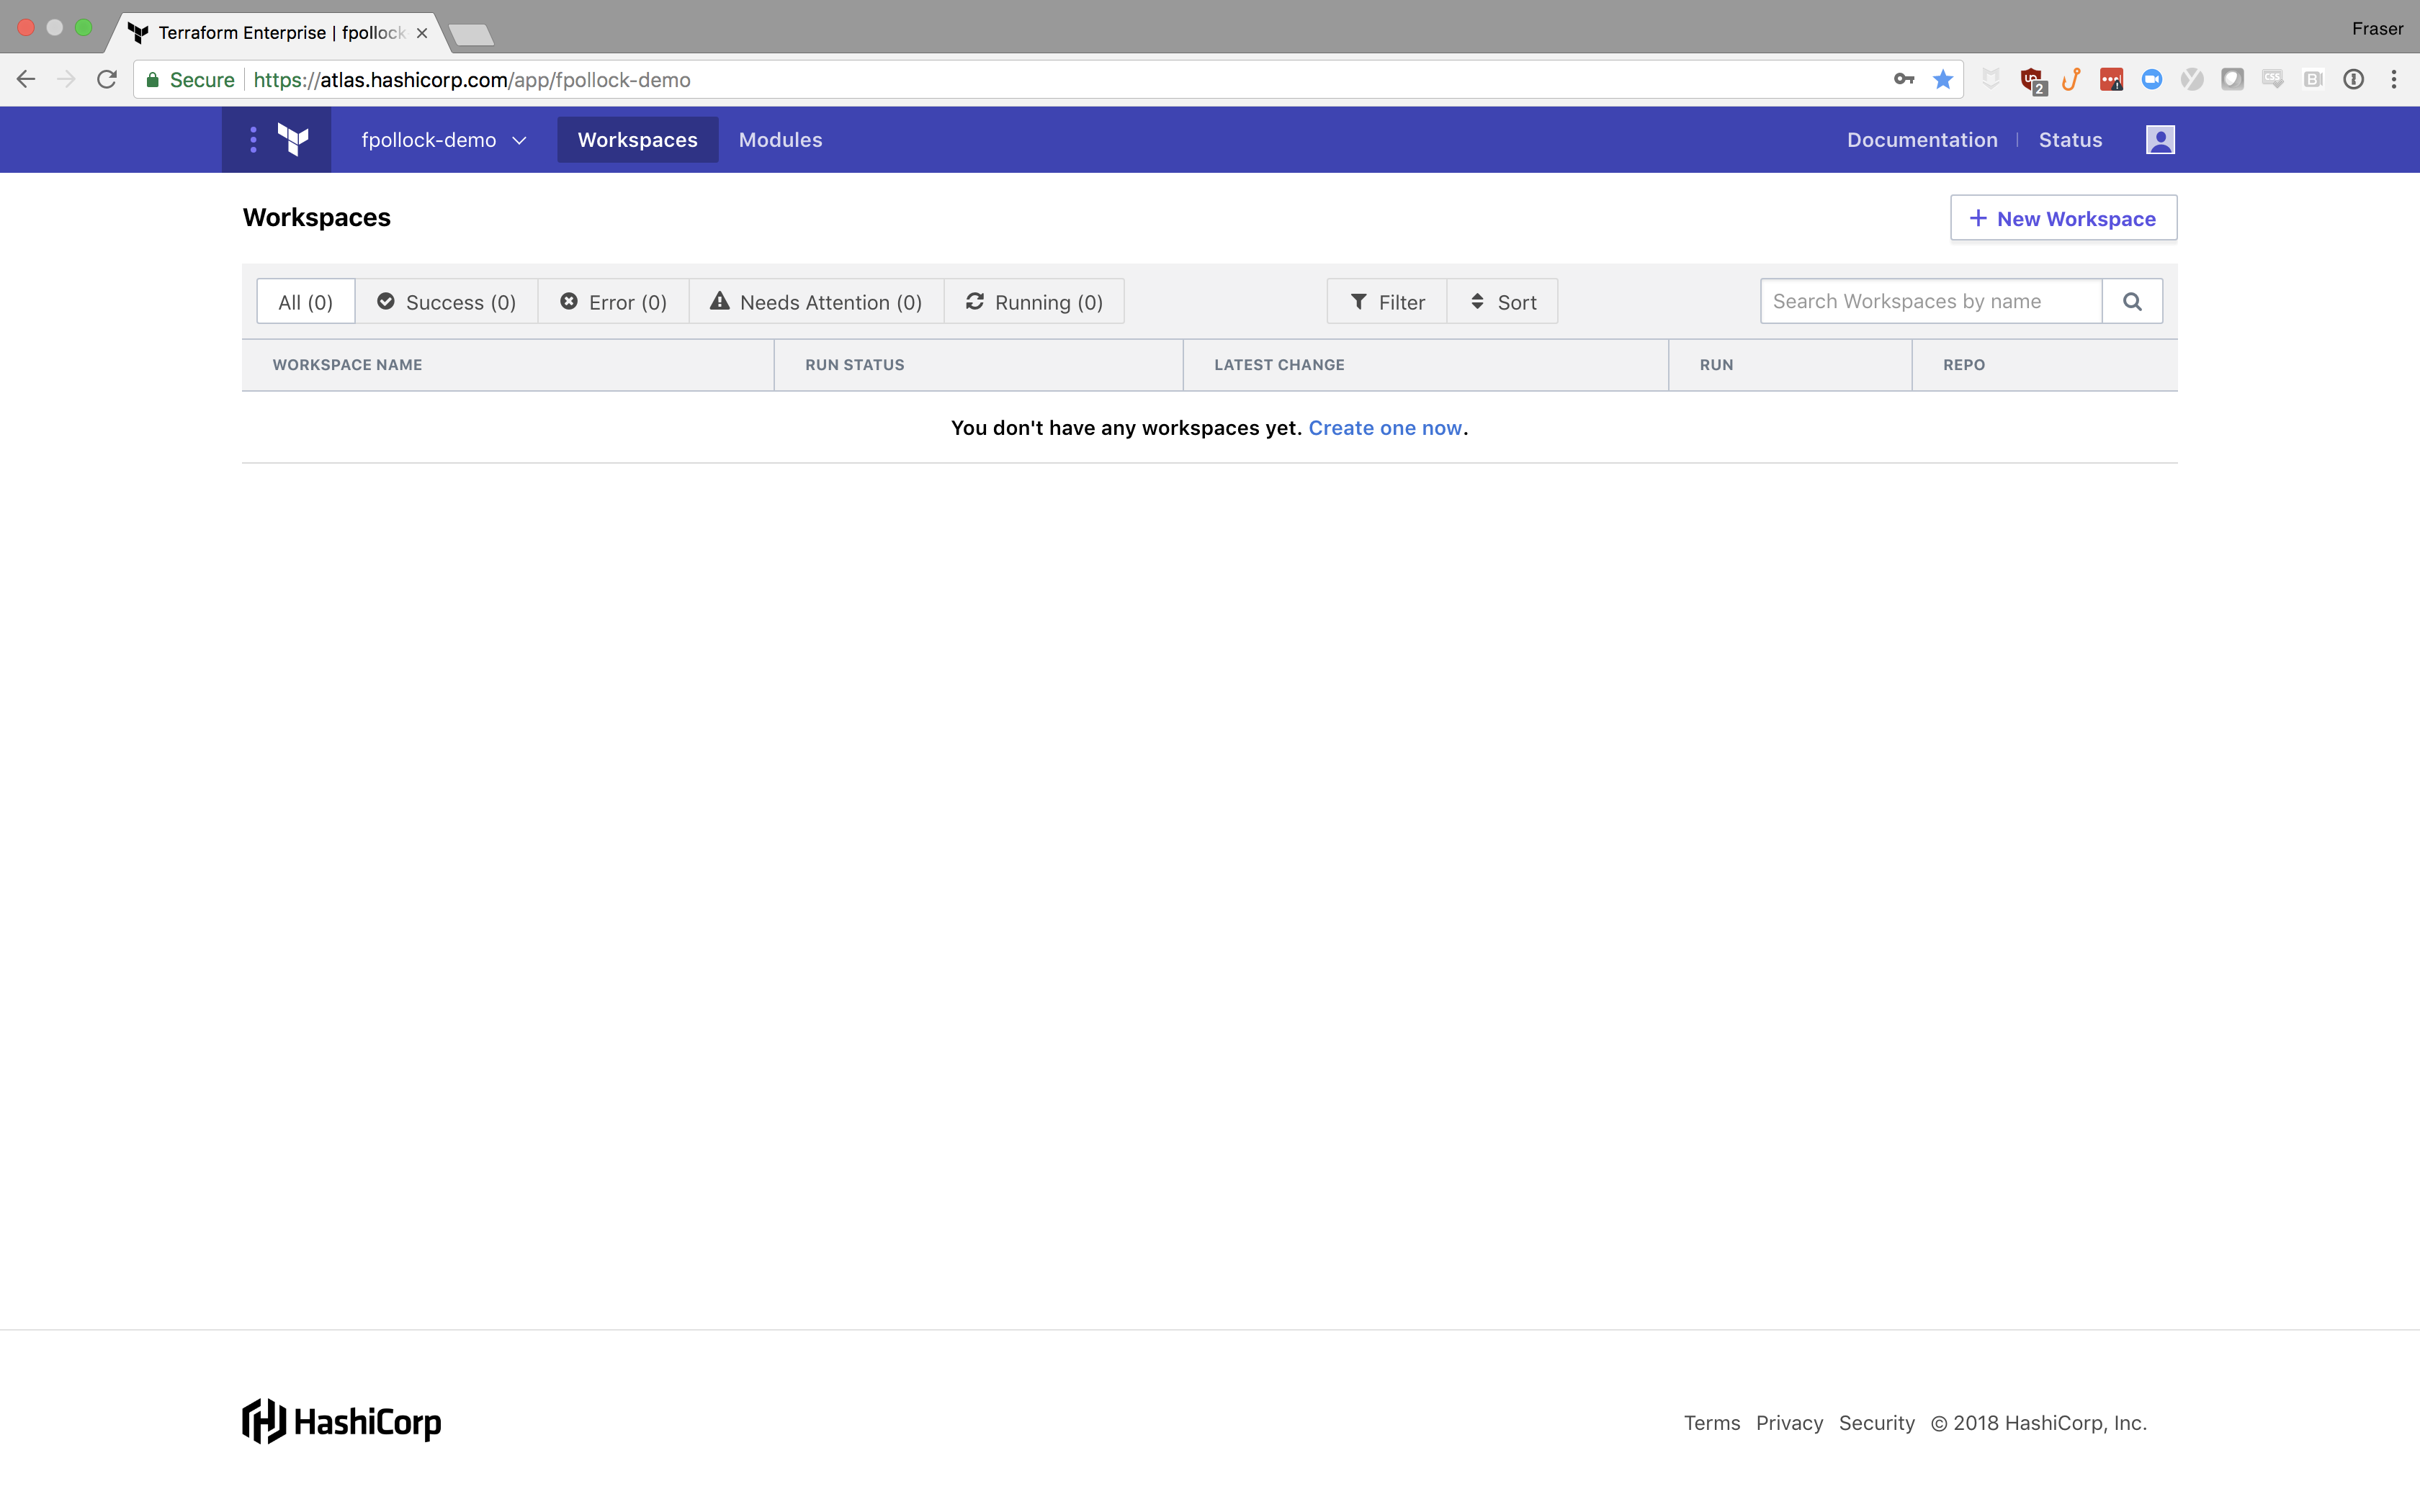2420x1512 pixels.
Task: Click the New Workspace button
Action: point(2063,218)
